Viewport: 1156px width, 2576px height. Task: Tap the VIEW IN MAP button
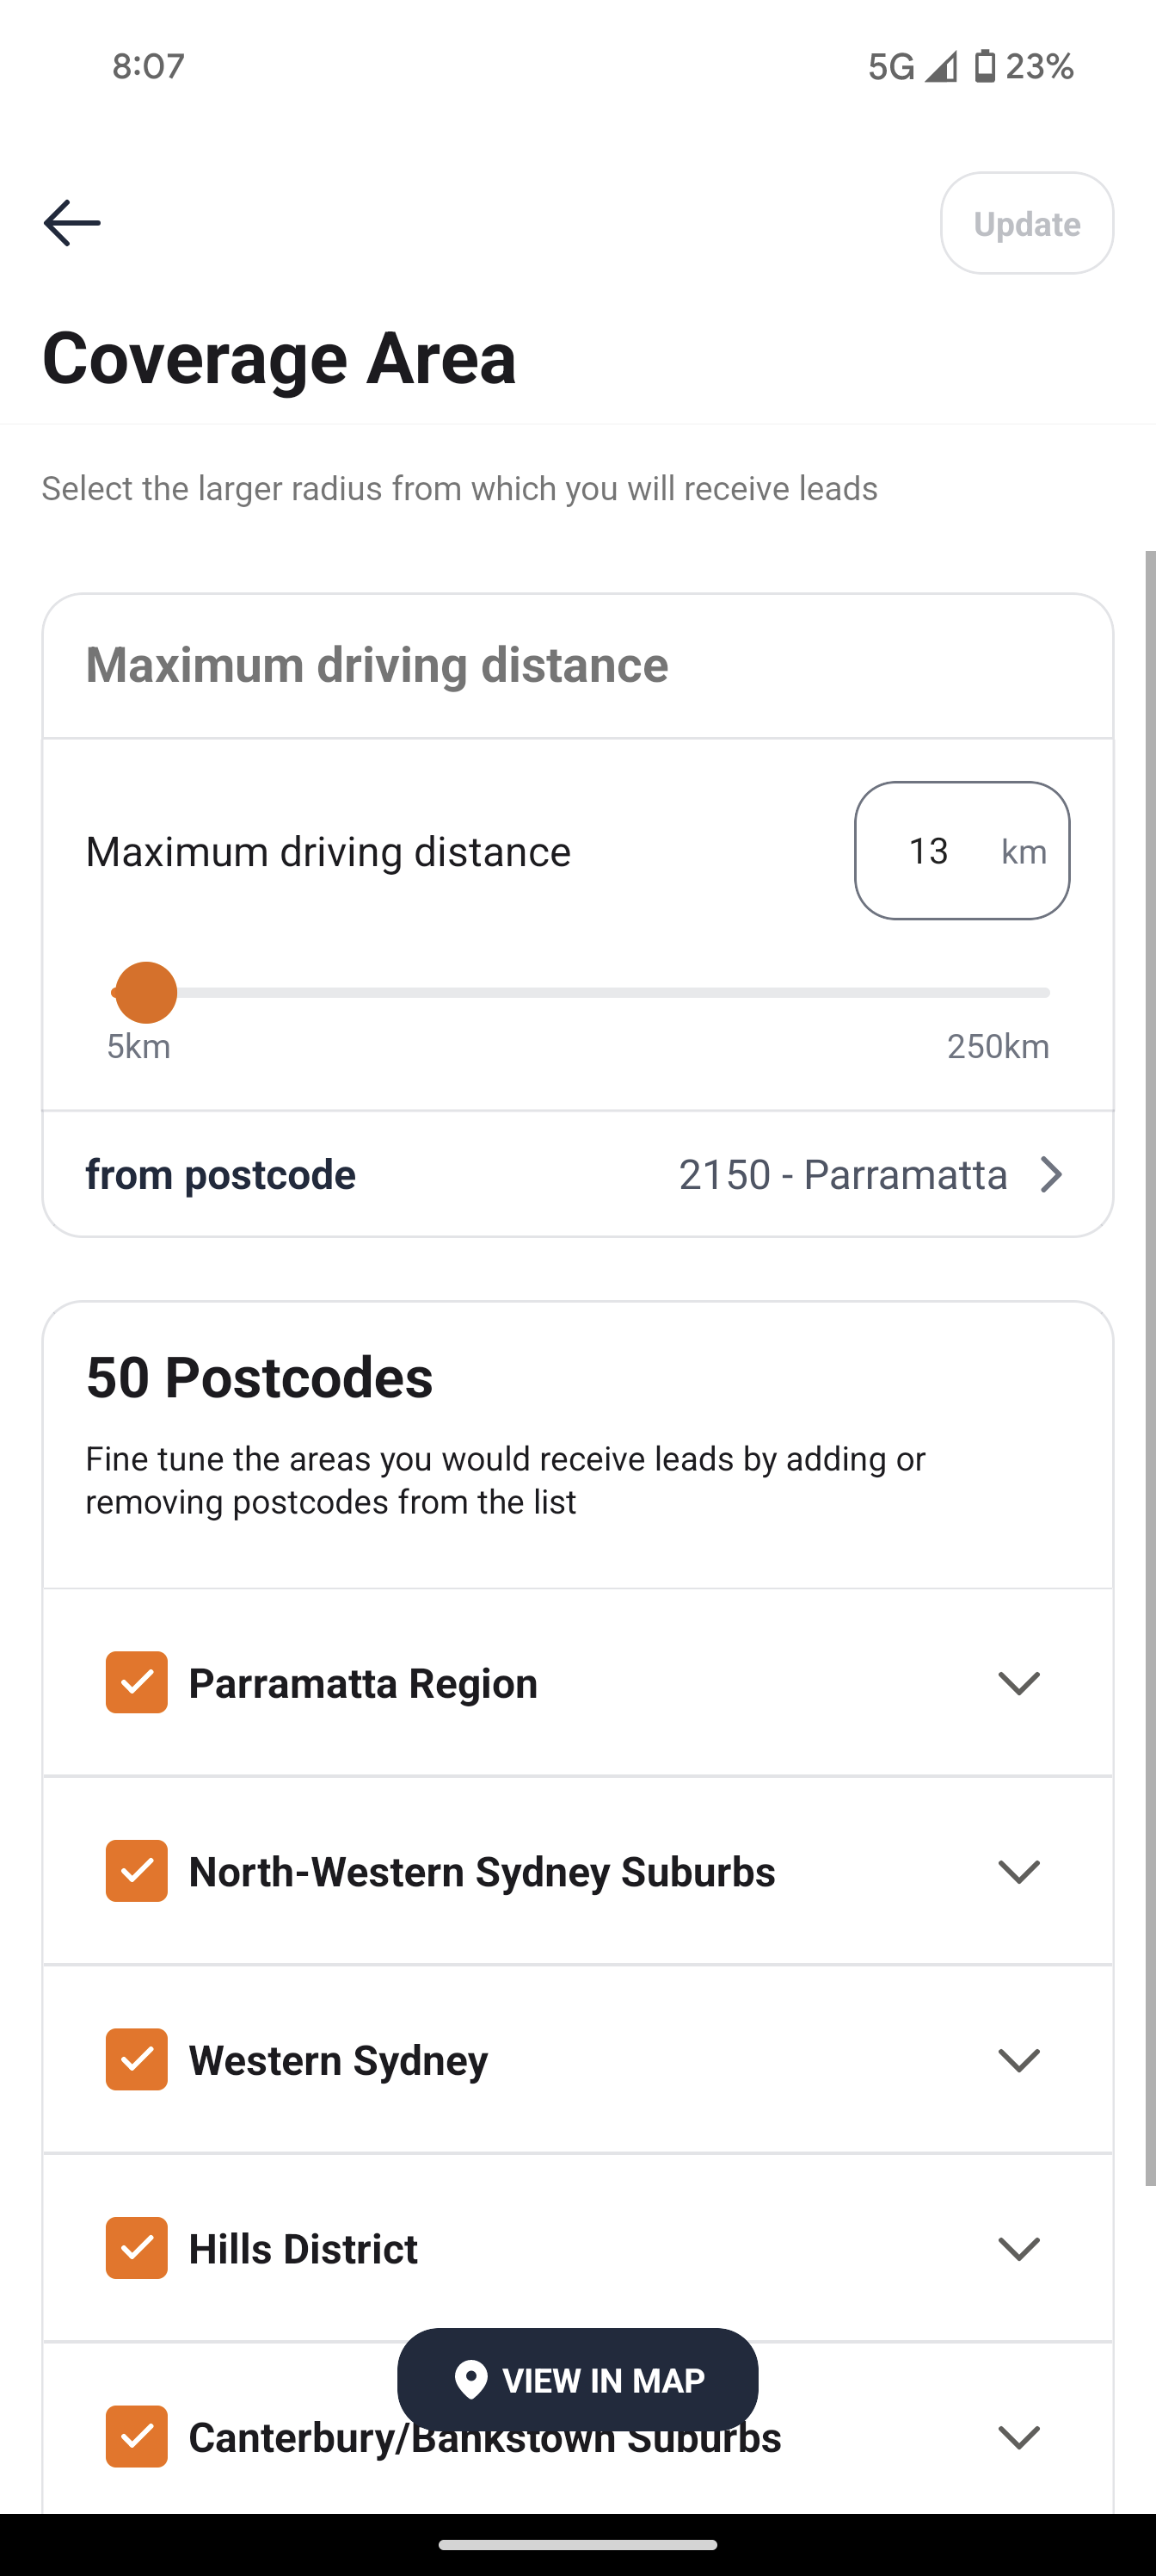pyautogui.click(x=577, y=2379)
